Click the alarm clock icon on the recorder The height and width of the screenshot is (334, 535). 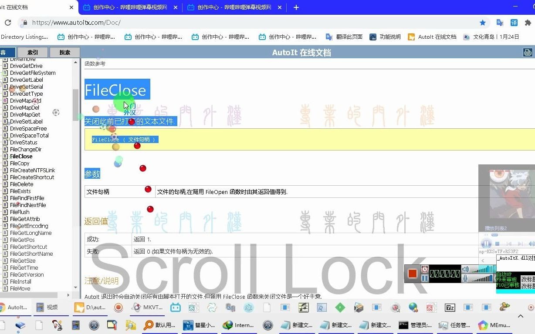pos(424,269)
